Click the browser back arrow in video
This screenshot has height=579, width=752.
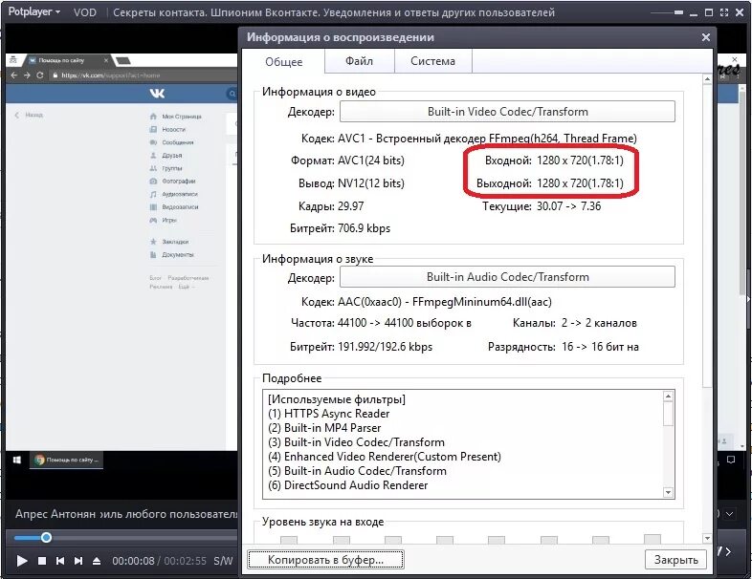[x=14, y=75]
